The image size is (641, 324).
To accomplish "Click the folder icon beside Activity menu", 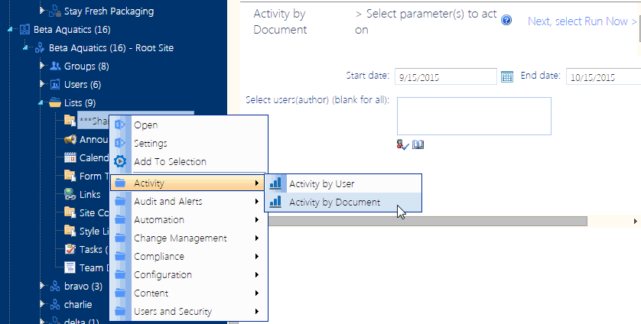I will coord(120,183).
